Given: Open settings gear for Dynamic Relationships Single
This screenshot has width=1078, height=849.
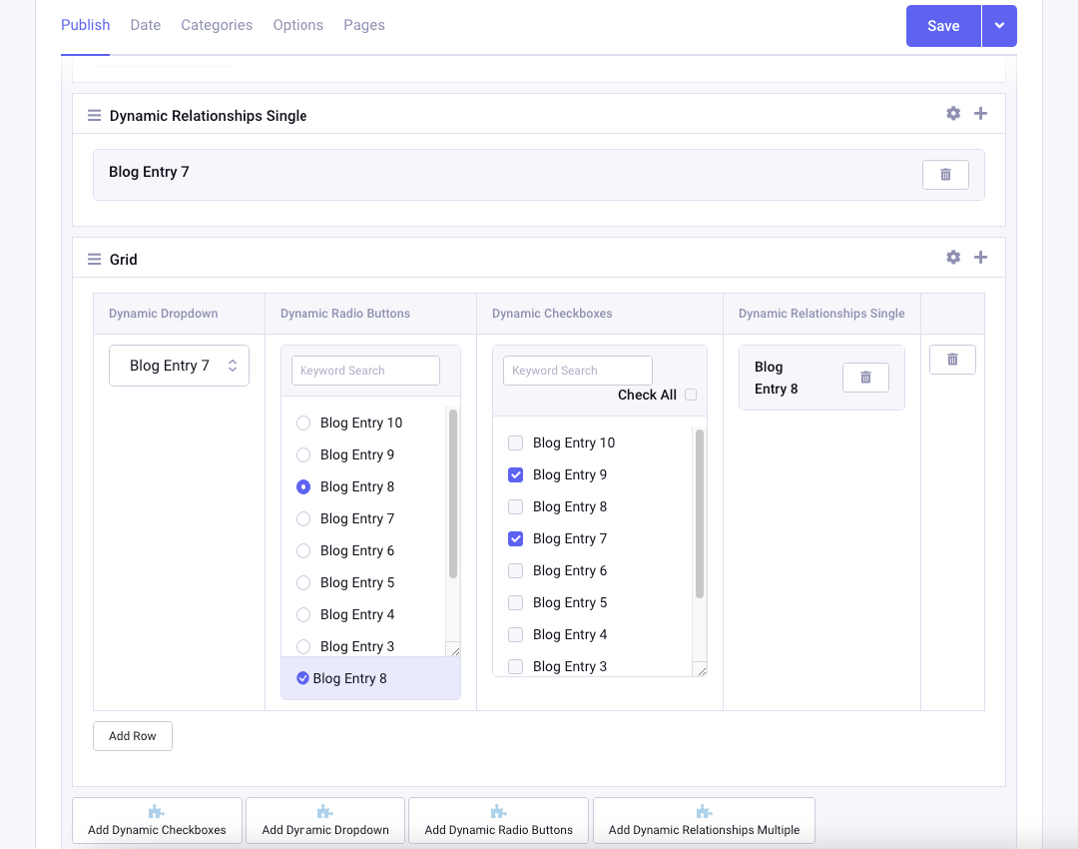Looking at the screenshot, I should [953, 114].
